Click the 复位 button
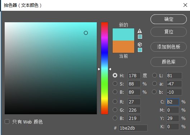 (x=168, y=32)
